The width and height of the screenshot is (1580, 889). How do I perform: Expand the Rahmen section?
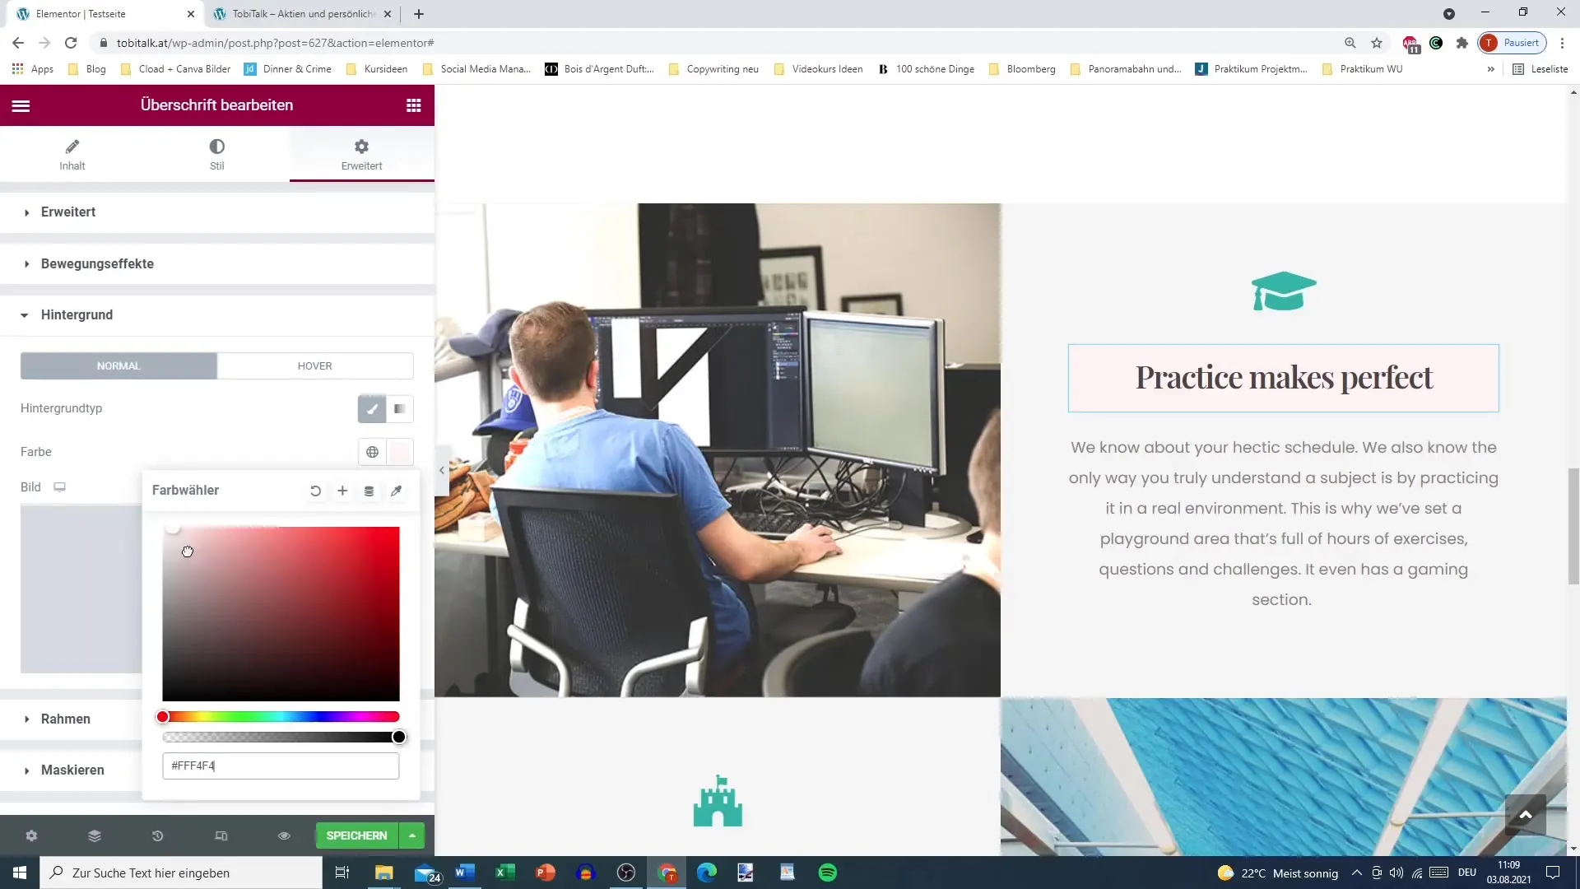coord(65,719)
